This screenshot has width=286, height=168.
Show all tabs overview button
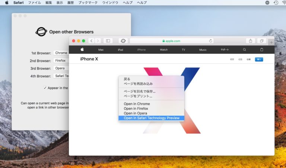[261, 41]
